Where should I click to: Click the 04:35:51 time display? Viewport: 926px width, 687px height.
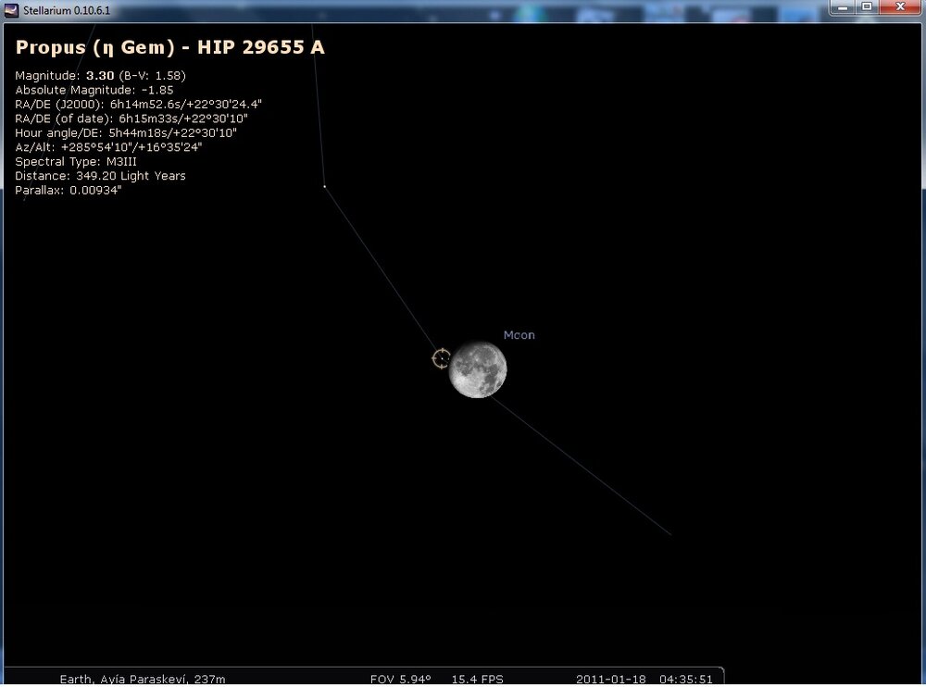(685, 679)
